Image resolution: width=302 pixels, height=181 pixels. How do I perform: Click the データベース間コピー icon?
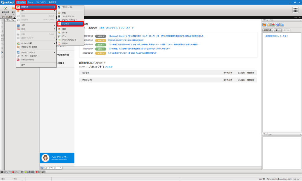click(x=18, y=56)
